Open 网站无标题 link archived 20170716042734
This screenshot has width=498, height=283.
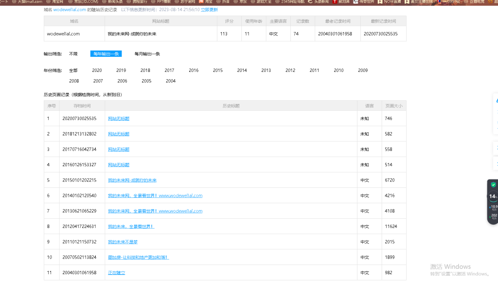[x=119, y=149]
